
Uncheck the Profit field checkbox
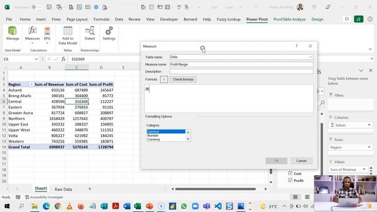(290, 180)
